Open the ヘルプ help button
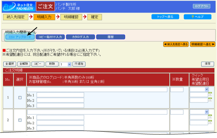Screen dimensions: 217x138 coord(198,17)
